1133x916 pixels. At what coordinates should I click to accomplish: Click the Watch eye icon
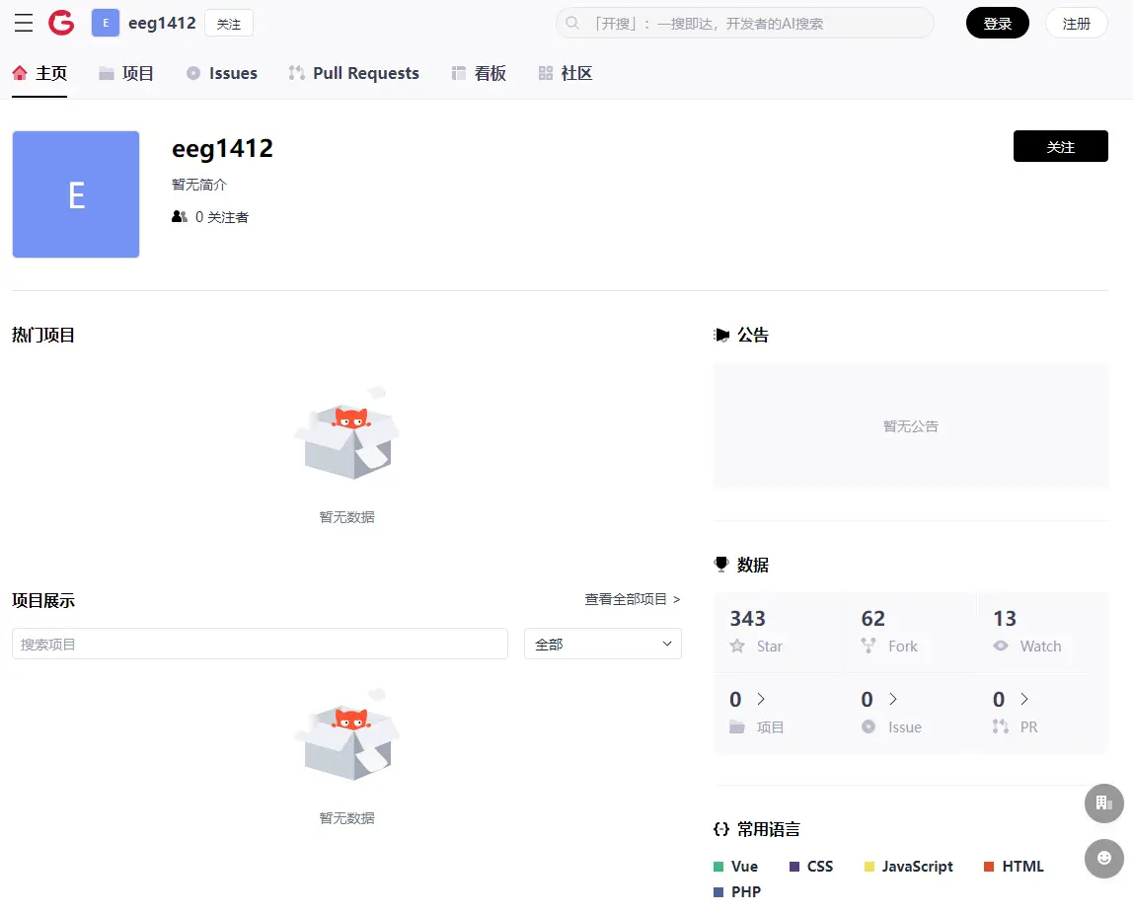(1001, 647)
